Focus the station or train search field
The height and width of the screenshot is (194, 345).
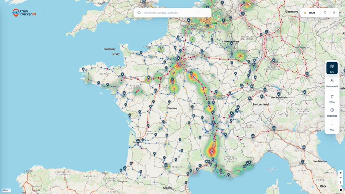(172, 13)
